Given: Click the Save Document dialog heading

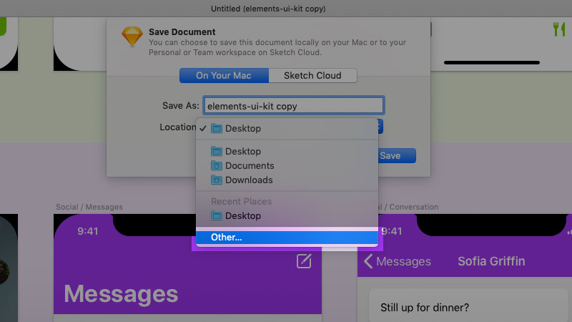Looking at the screenshot, I should 182,32.
